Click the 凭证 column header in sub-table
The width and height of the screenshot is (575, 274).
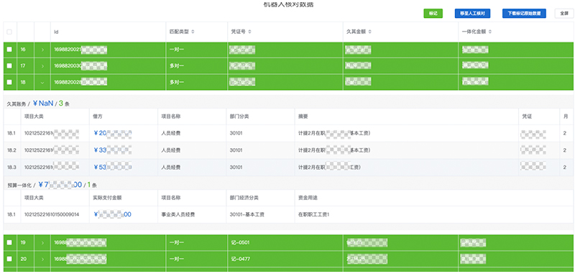click(527, 117)
